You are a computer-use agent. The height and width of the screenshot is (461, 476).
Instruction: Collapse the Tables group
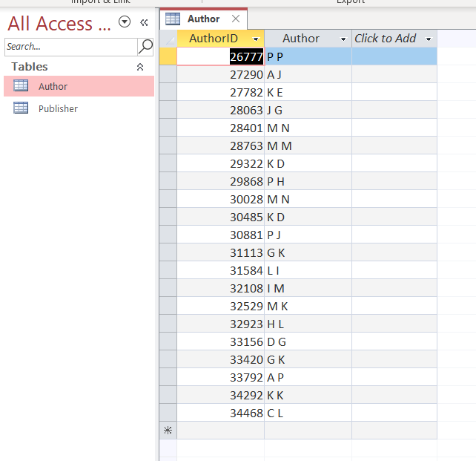[x=140, y=67]
